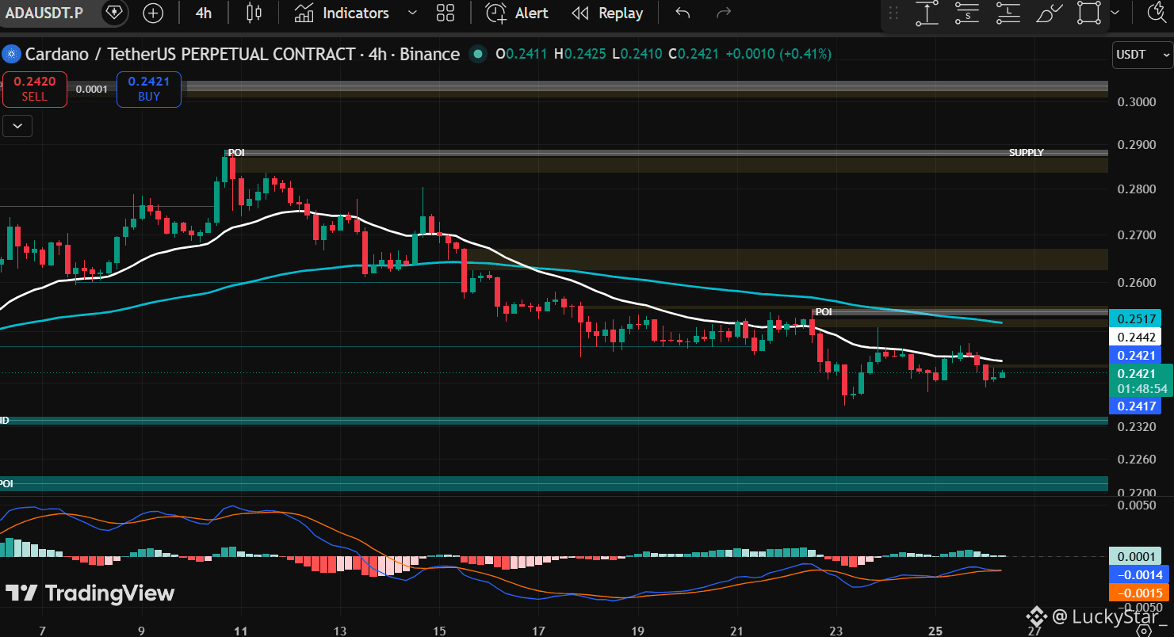The width and height of the screenshot is (1174, 637).
Task: Click the 0.0001 spread value
Action: [x=92, y=89]
